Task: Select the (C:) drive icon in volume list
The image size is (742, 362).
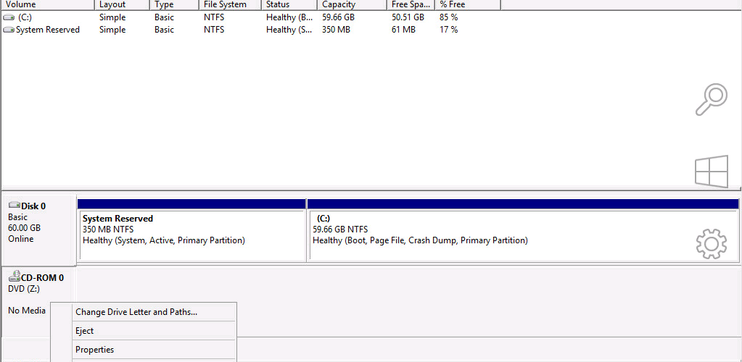Action: 9,17
